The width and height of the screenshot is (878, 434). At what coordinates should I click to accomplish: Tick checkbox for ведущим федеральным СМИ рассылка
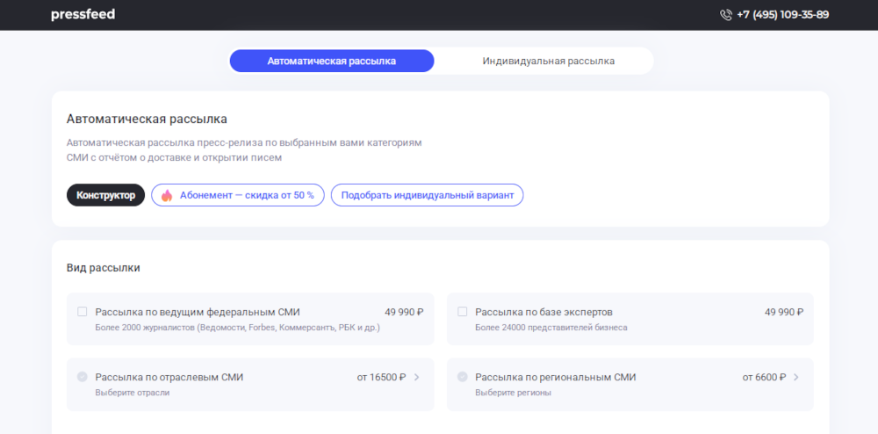pos(83,312)
